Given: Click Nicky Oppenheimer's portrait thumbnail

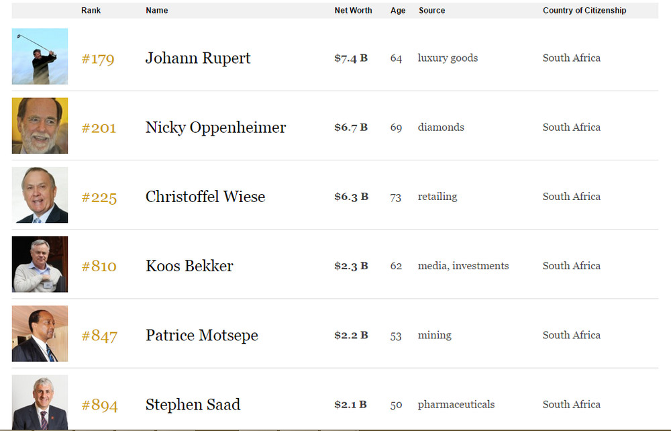Looking at the screenshot, I should pos(40,126).
